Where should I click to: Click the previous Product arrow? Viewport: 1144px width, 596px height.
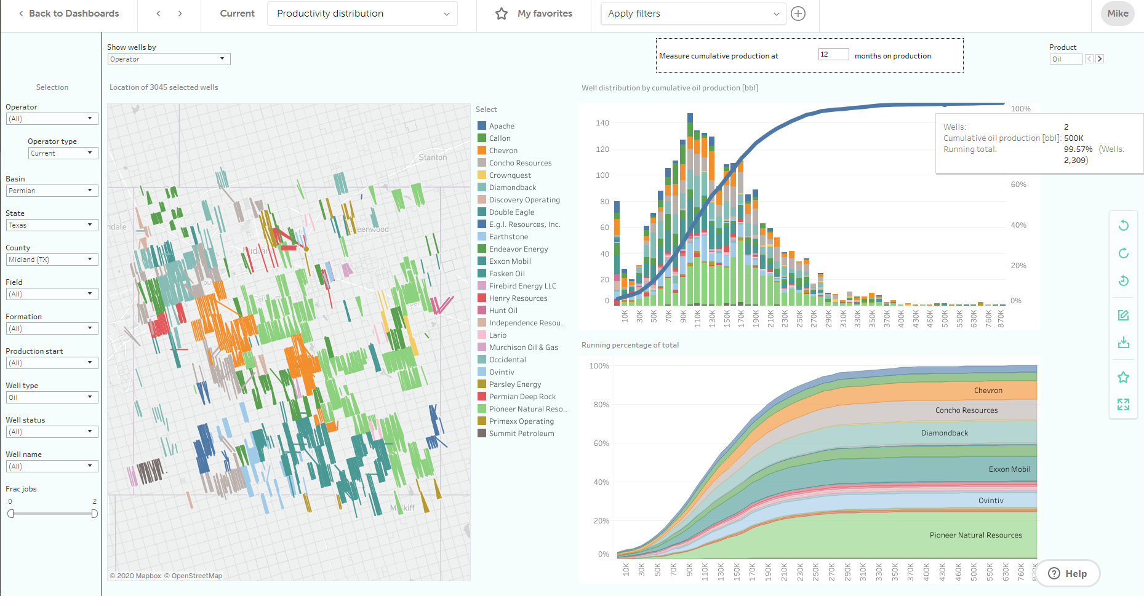pyautogui.click(x=1089, y=59)
